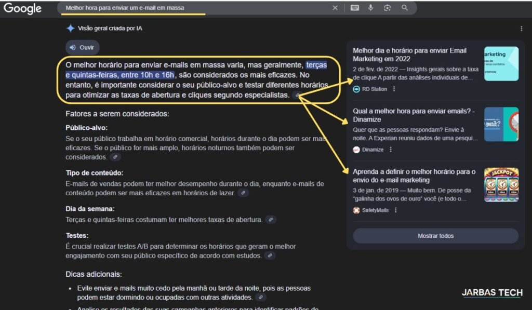Clear the search box with the X icon
532x310 pixels.
click(x=335, y=8)
